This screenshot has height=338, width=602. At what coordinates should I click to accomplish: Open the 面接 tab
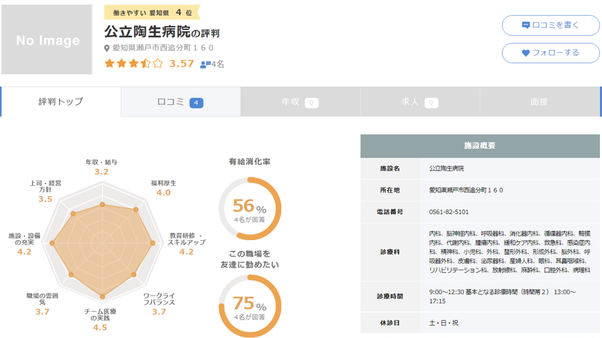pyautogui.click(x=540, y=102)
